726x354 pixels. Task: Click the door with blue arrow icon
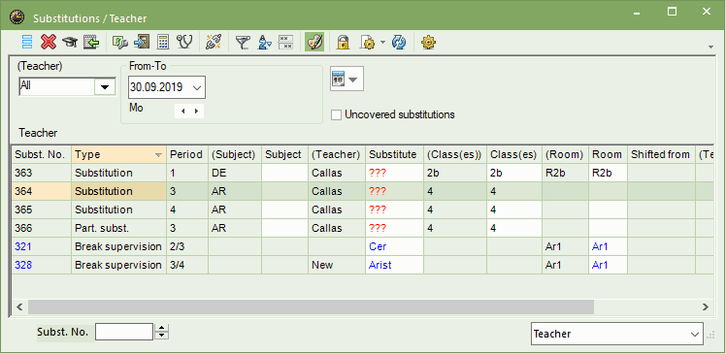141,42
